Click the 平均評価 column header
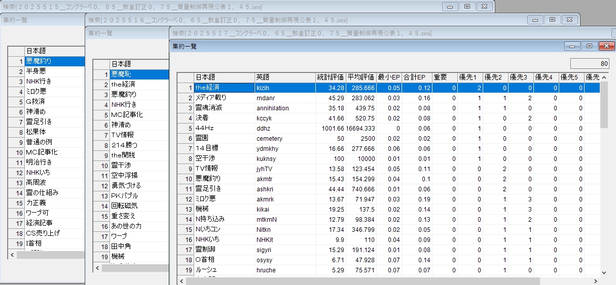This screenshot has height=285, width=616. (x=360, y=77)
